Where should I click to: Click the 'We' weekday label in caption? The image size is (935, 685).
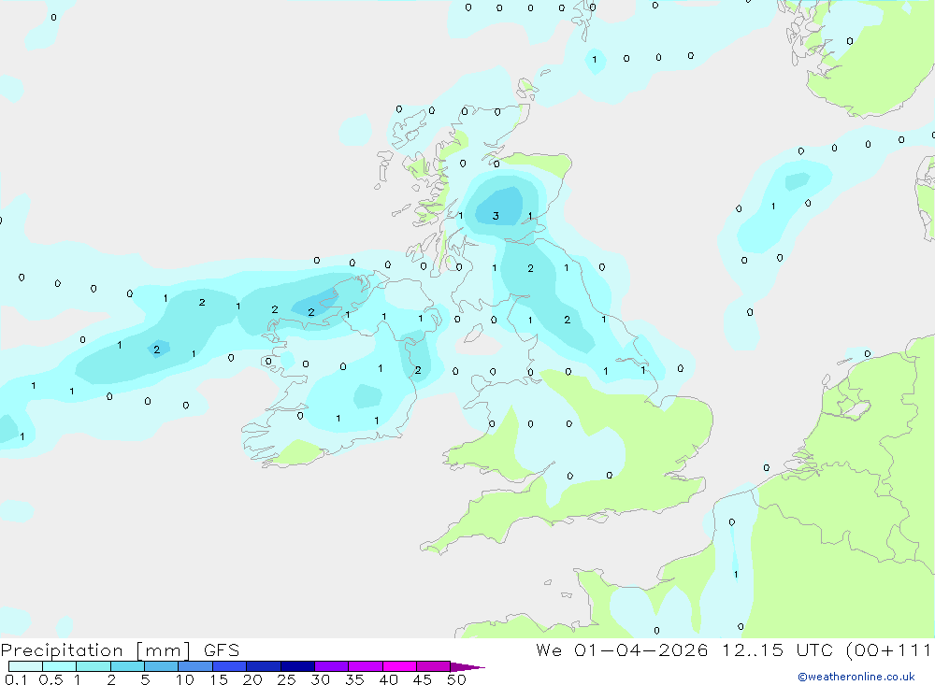(549, 650)
